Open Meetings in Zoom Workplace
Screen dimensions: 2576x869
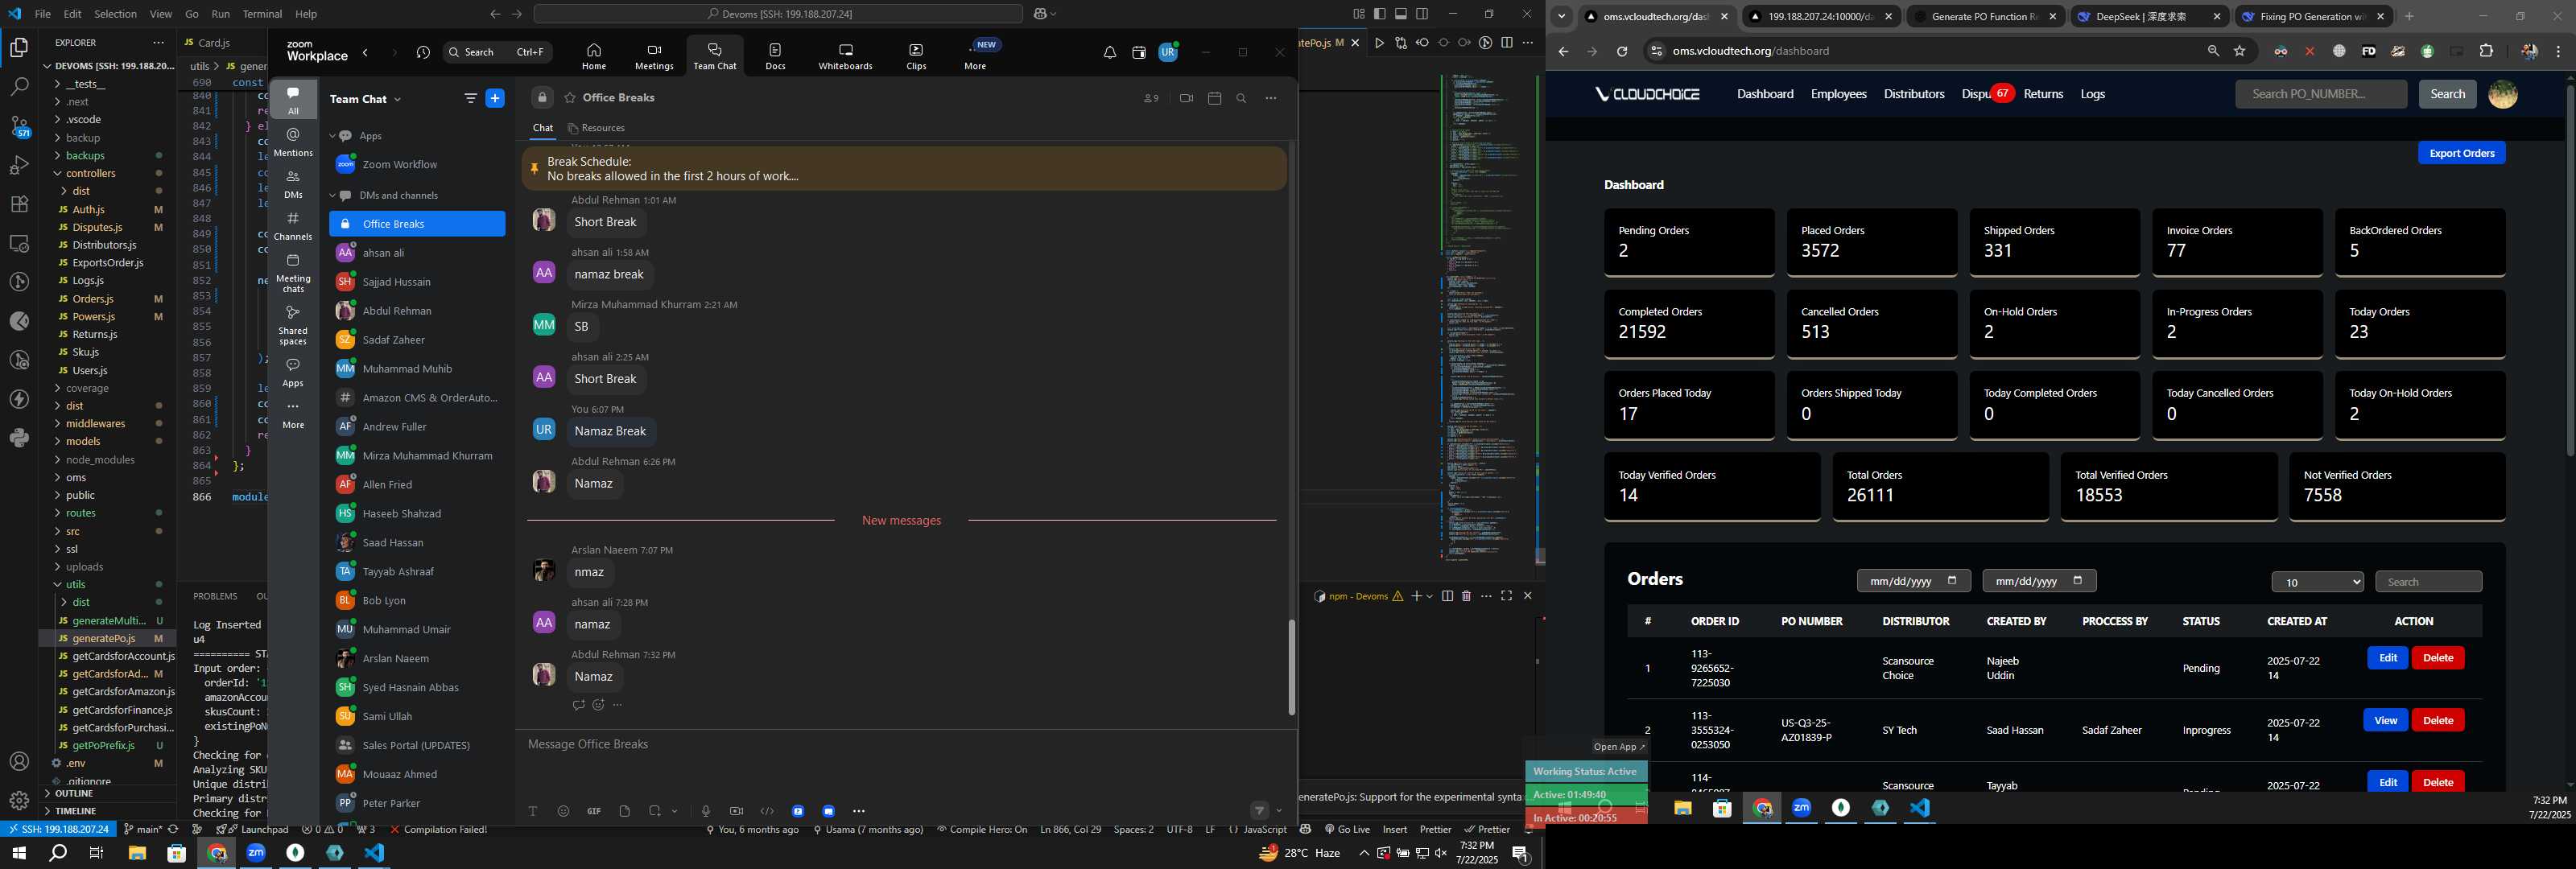tap(654, 56)
